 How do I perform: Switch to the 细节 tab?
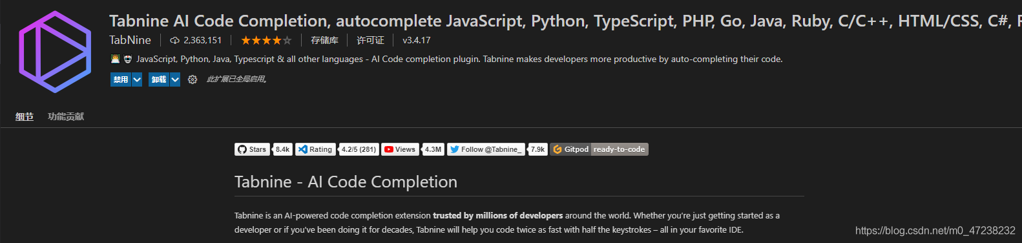tap(25, 116)
